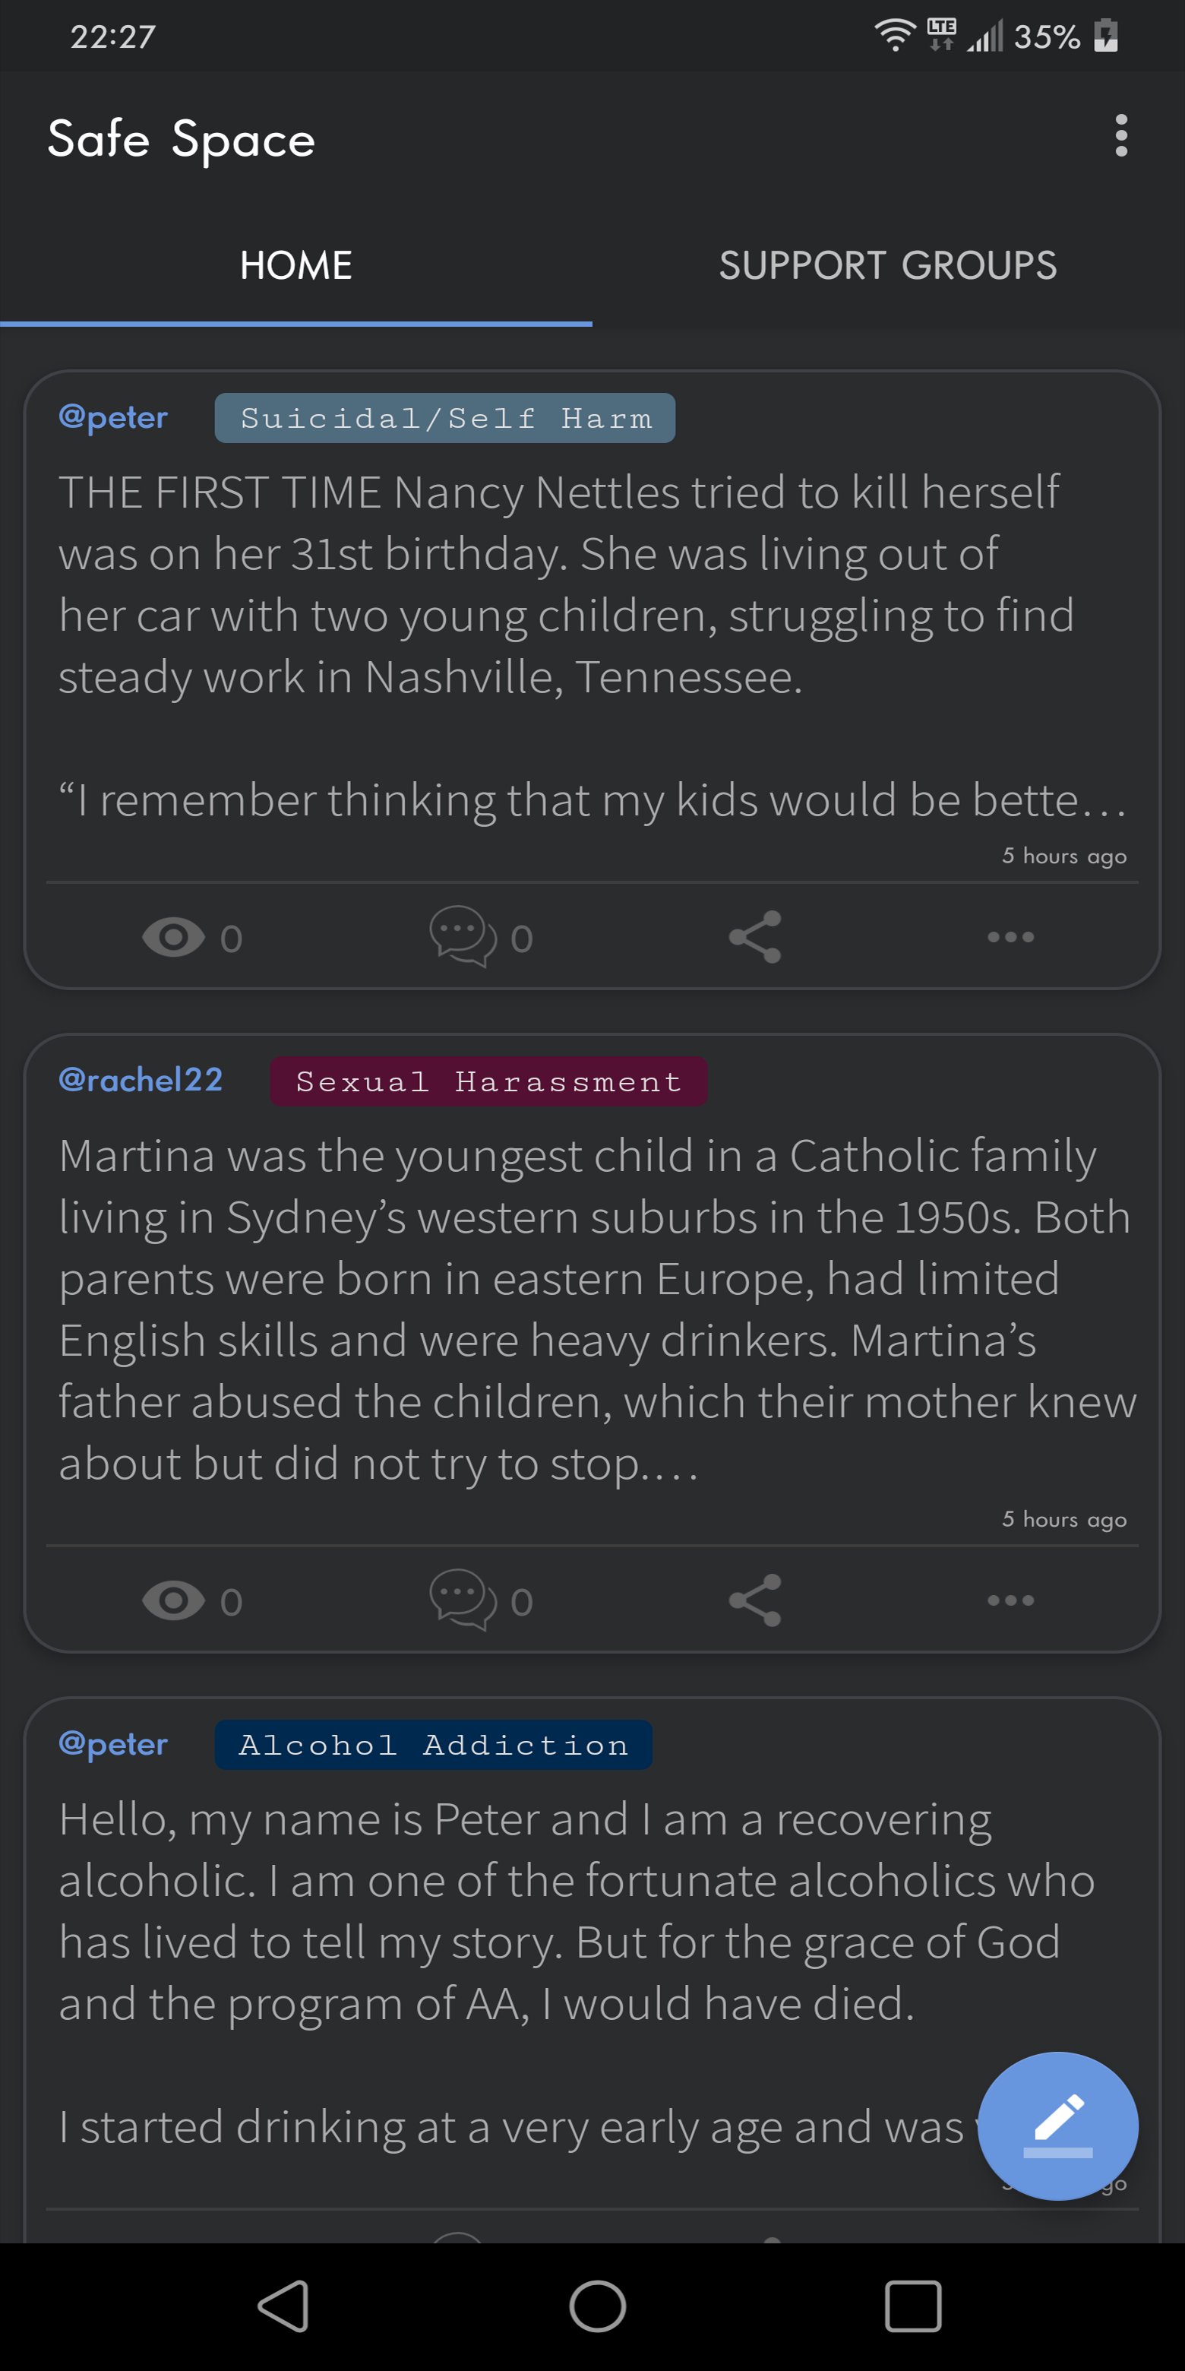Select the HOME tab
The height and width of the screenshot is (2371, 1185).
(x=296, y=265)
